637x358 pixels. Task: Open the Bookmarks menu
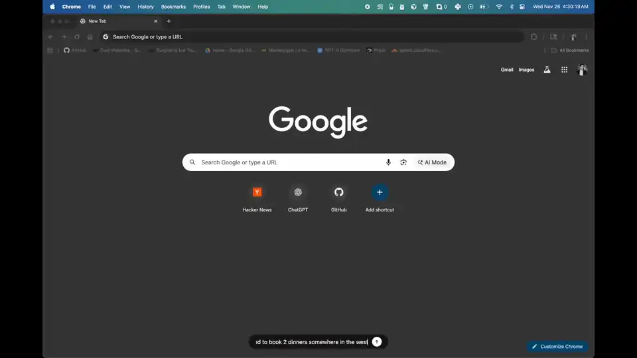pyautogui.click(x=173, y=7)
